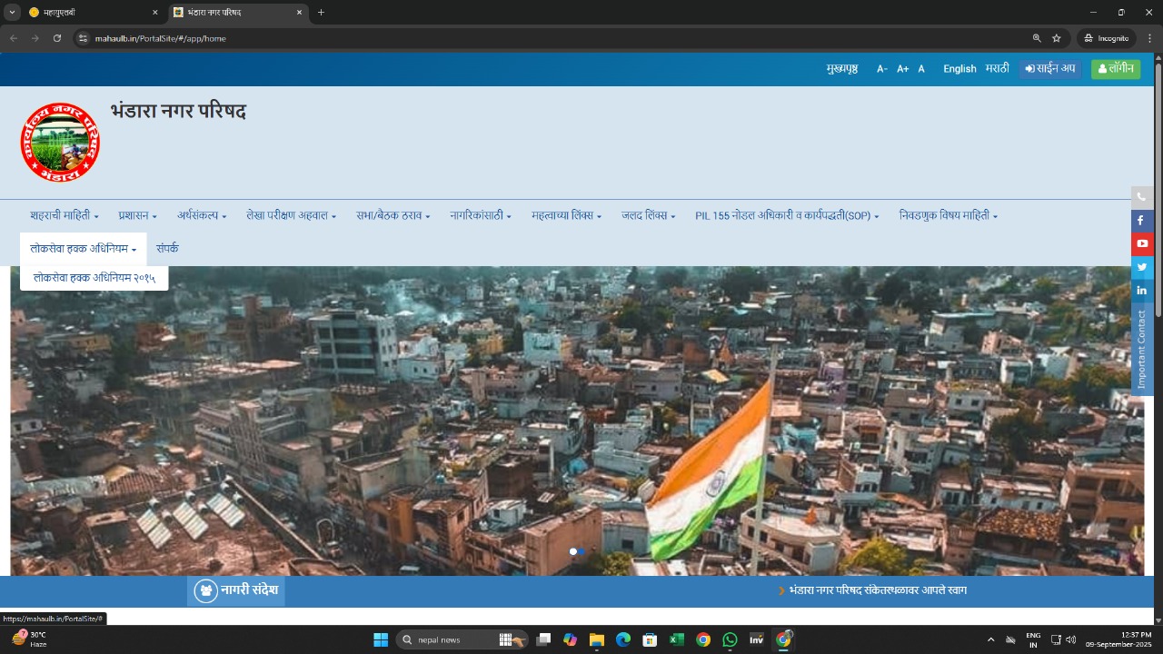Switch site language to मराठी
The width and height of the screenshot is (1163, 654).
tap(997, 69)
